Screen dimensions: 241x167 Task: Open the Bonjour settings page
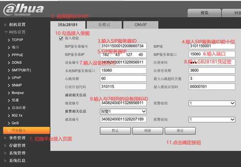18,93
